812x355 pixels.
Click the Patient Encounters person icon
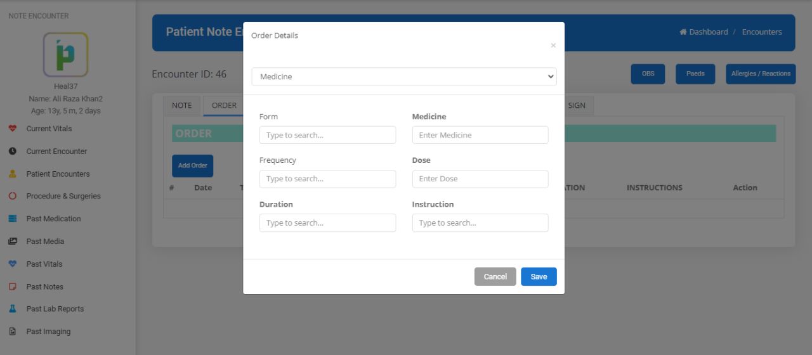coord(13,174)
